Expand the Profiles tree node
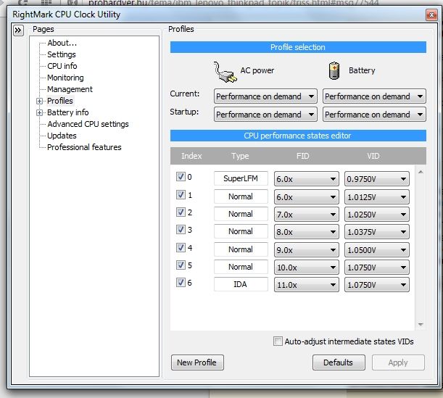Image resolution: width=443 pixels, height=398 pixels. pos(40,101)
